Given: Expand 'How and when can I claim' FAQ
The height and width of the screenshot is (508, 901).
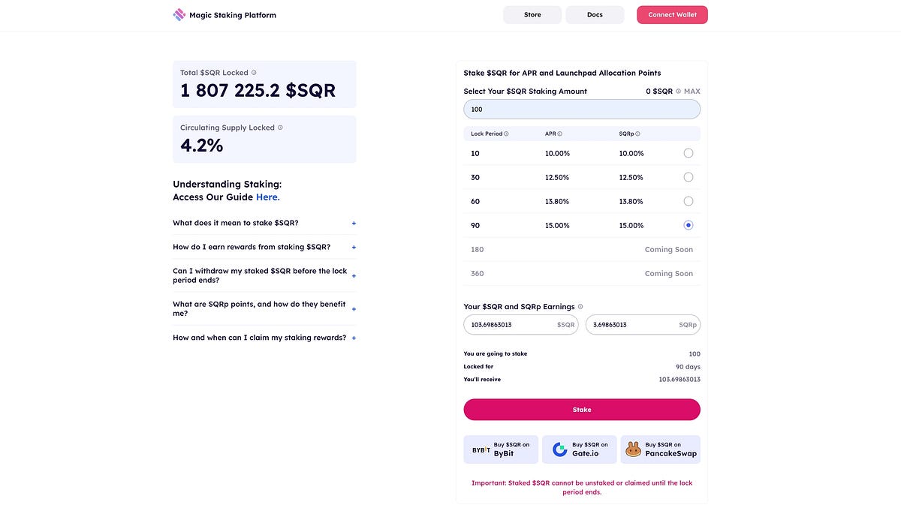Looking at the screenshot, I should click(x=354, y=338).
